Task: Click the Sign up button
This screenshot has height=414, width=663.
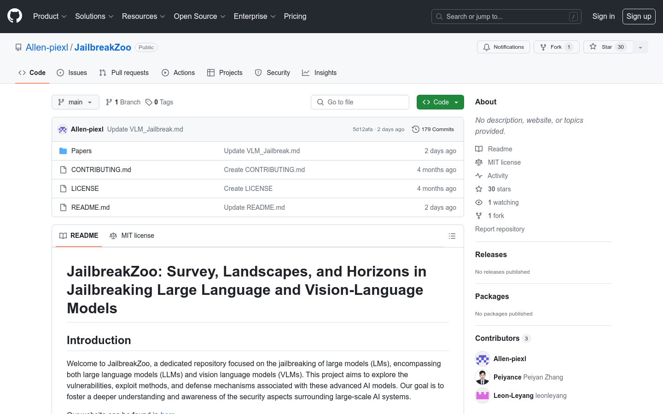Action: [x=639, y=17]
